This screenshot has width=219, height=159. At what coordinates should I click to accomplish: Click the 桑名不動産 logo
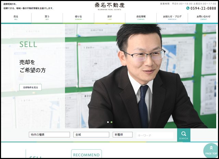click(x=109, y=7)
